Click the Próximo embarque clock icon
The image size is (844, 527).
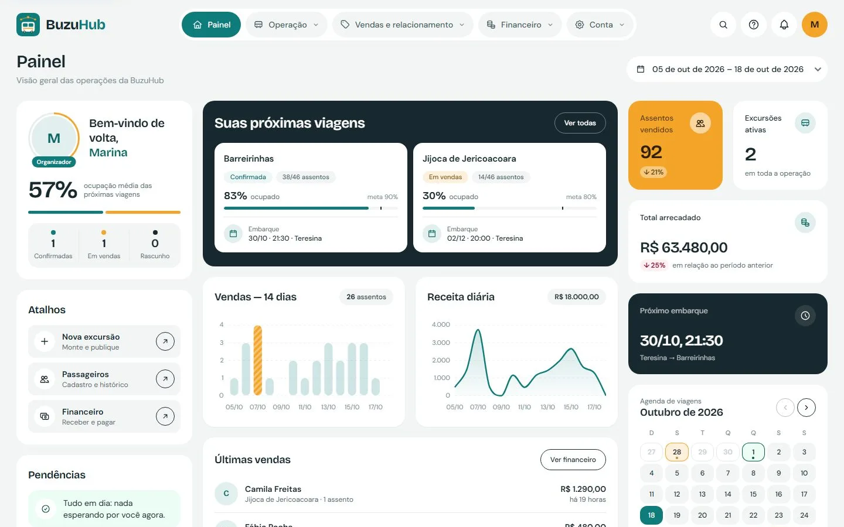click(805, 316)
